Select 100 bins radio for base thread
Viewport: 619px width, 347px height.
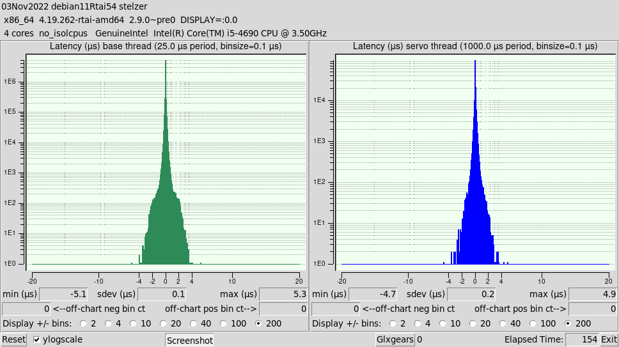coord(223,323)
